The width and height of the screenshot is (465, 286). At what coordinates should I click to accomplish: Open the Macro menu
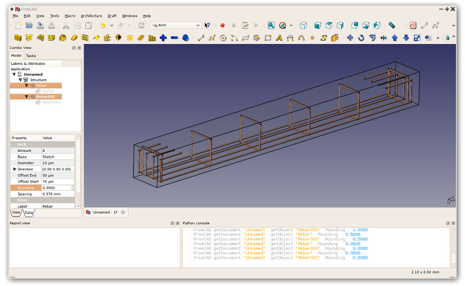click(70, 16)
